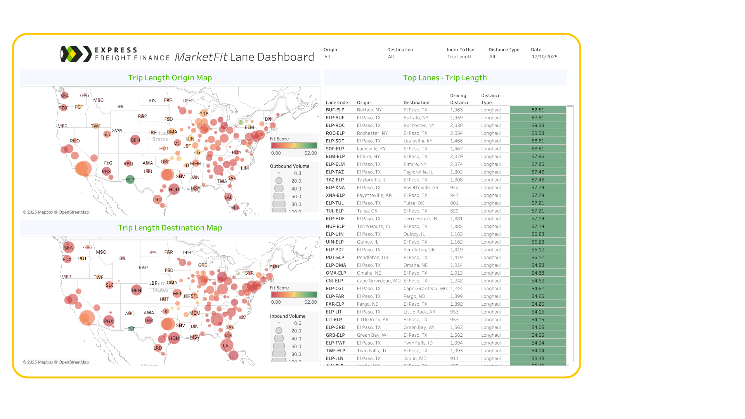This screenshot has width=745, height=419.
Task: Change the Date filter value
Action: pyautogui.click(x=544, y=57)
